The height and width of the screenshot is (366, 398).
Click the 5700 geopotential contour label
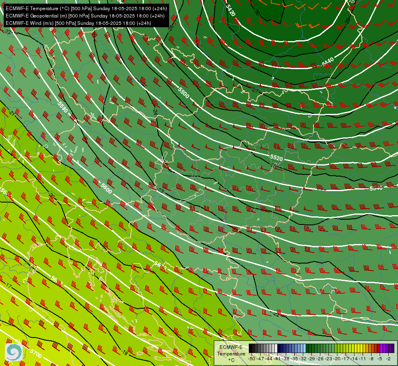coord(36,353)
